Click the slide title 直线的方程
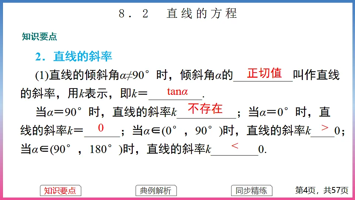Image resolution: width=355 pixels, height=200 pixels. (x=202, y=13)
